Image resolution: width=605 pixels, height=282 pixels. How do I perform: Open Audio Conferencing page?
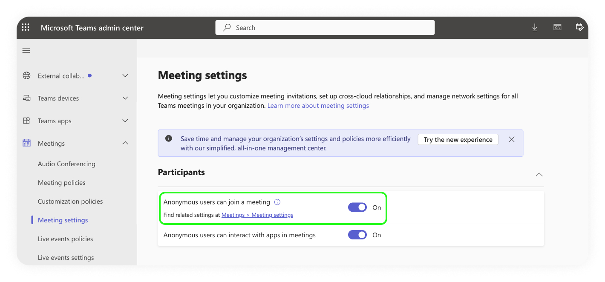pos(66,164)
